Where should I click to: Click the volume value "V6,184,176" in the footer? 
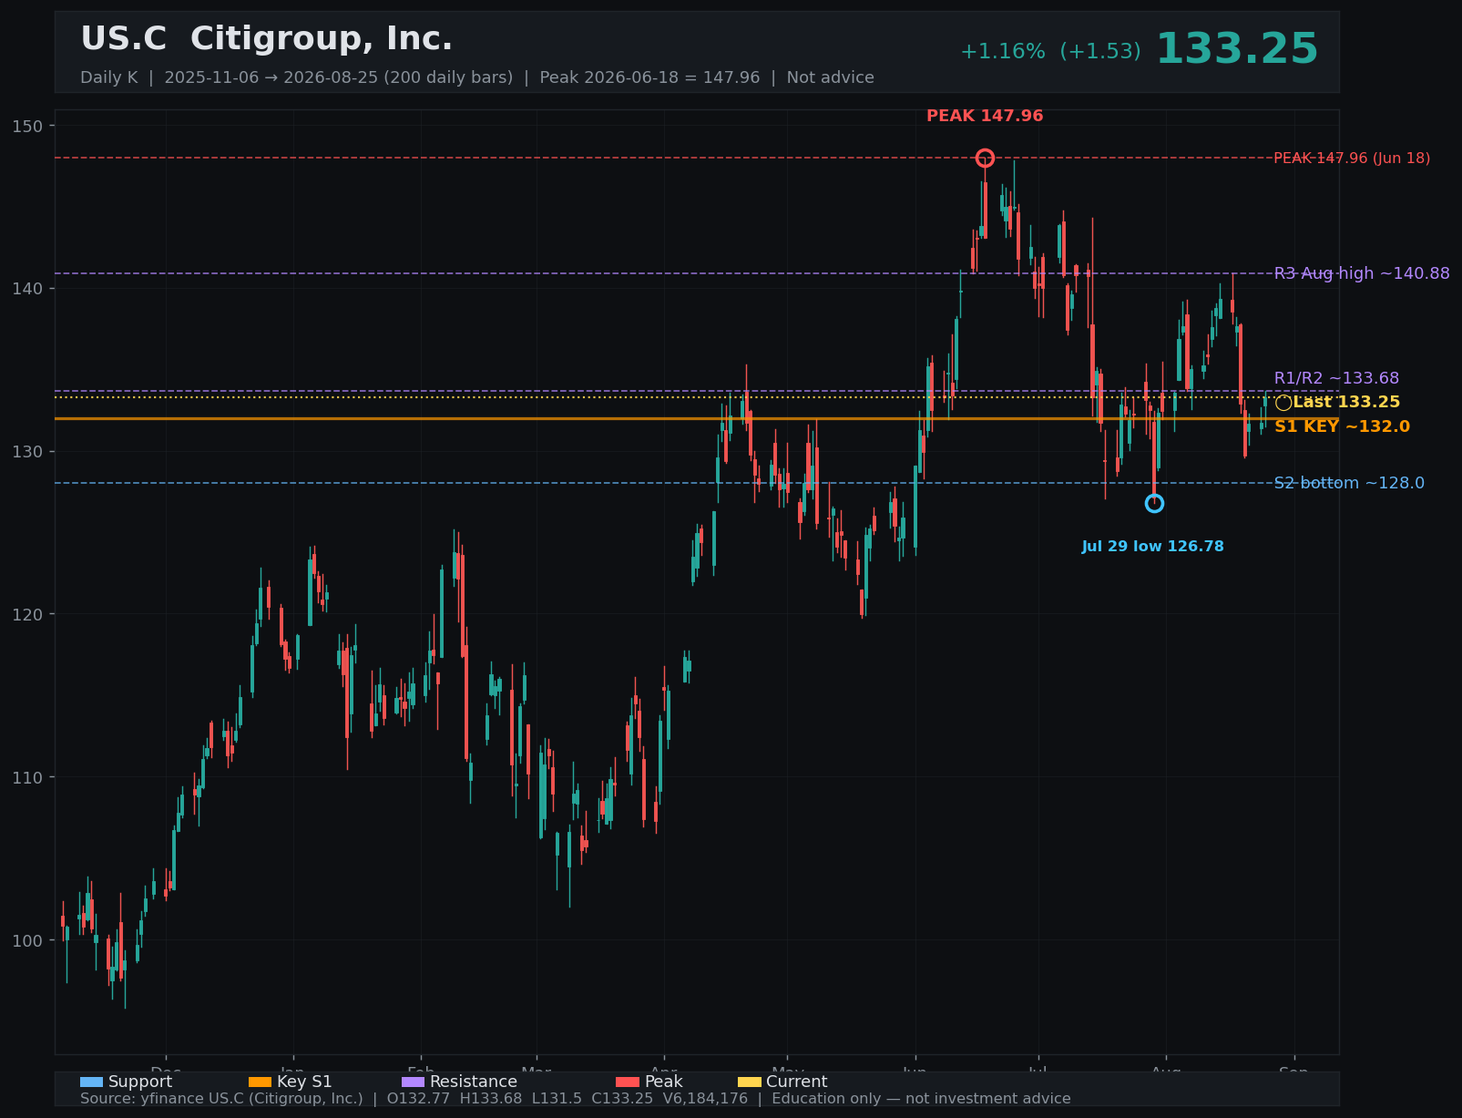point(706,1099)
